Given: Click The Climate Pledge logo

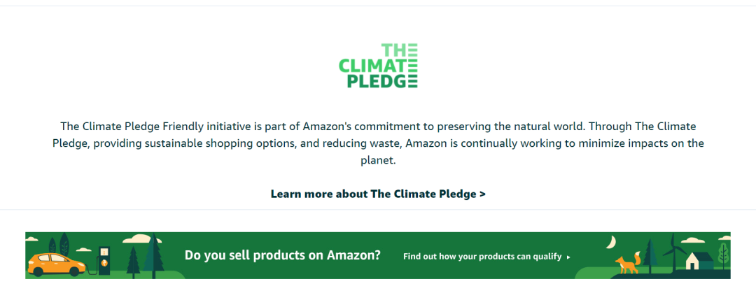Looking at the screenshot, I should [x=378, y=66].
